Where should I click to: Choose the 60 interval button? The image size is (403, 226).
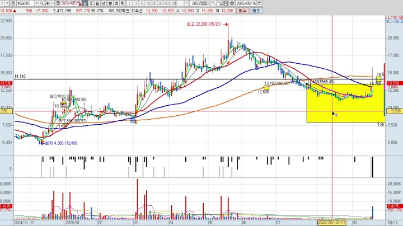coord(166,3)
